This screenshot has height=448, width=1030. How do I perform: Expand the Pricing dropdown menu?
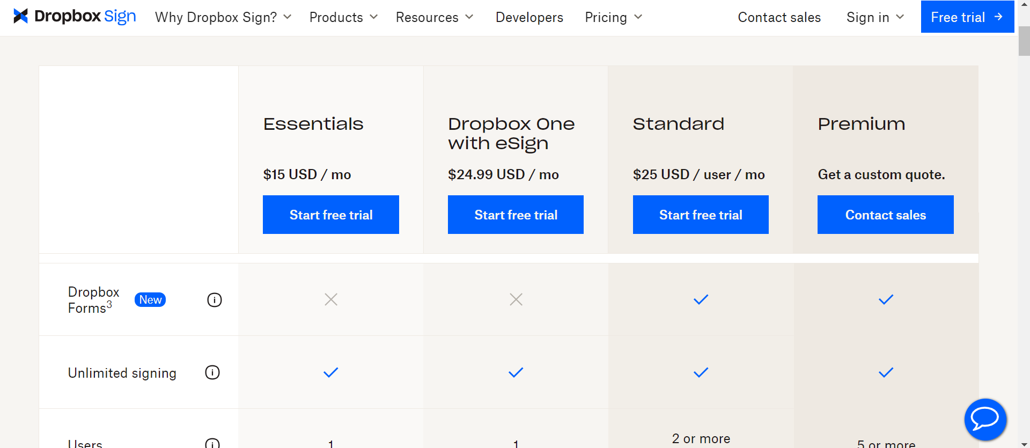613,17
